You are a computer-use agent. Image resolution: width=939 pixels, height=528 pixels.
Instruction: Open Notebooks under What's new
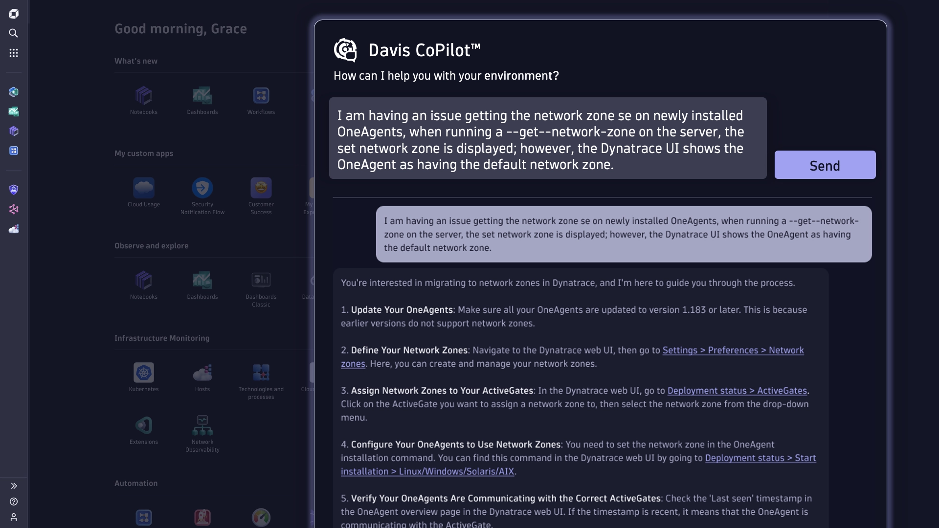pyautogui.click(x=144, y=100)
